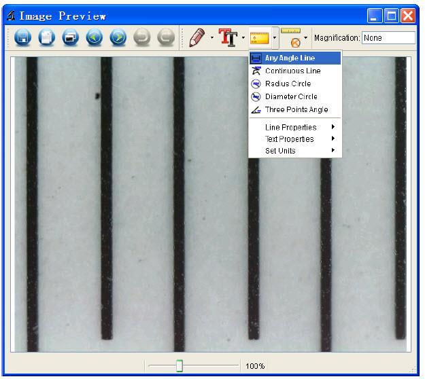Expand the Set Units submenu arrow

333,150
